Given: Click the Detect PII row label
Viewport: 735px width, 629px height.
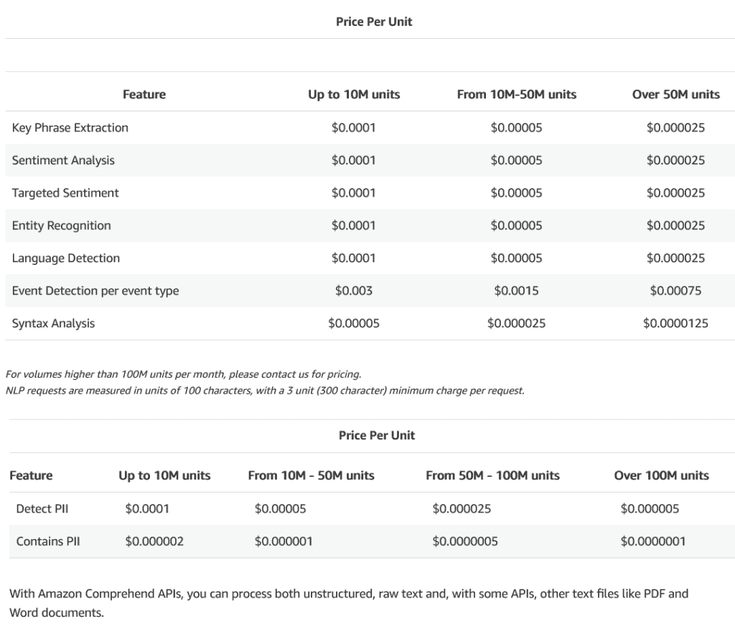Looking at the screenshot, I should pos(42,508).
